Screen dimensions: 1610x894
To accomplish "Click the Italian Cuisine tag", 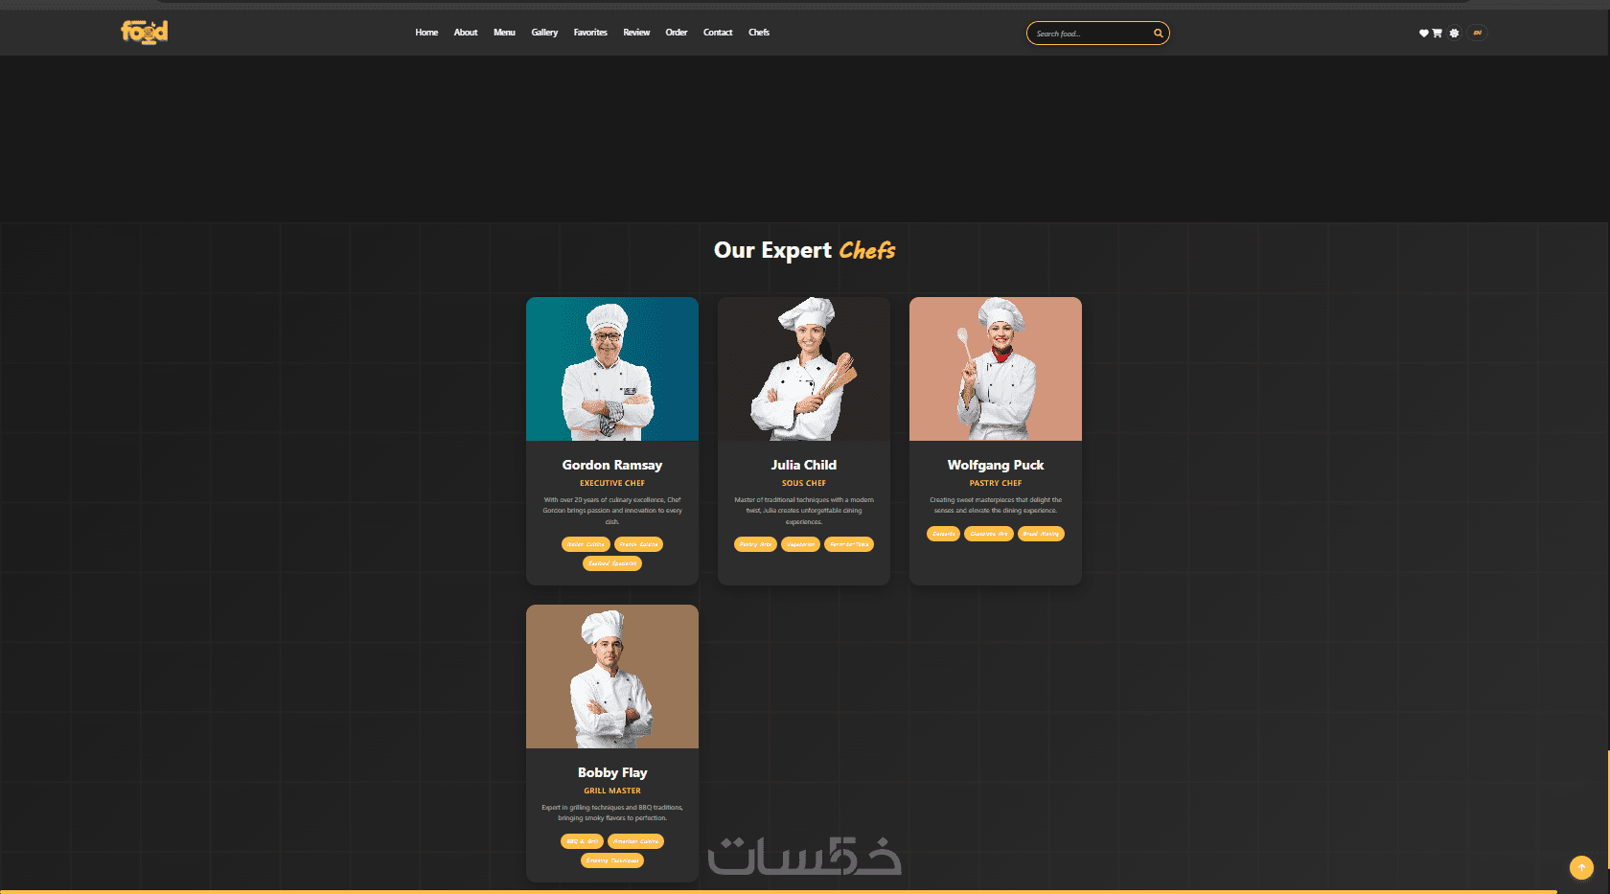I will coord(586,544).
